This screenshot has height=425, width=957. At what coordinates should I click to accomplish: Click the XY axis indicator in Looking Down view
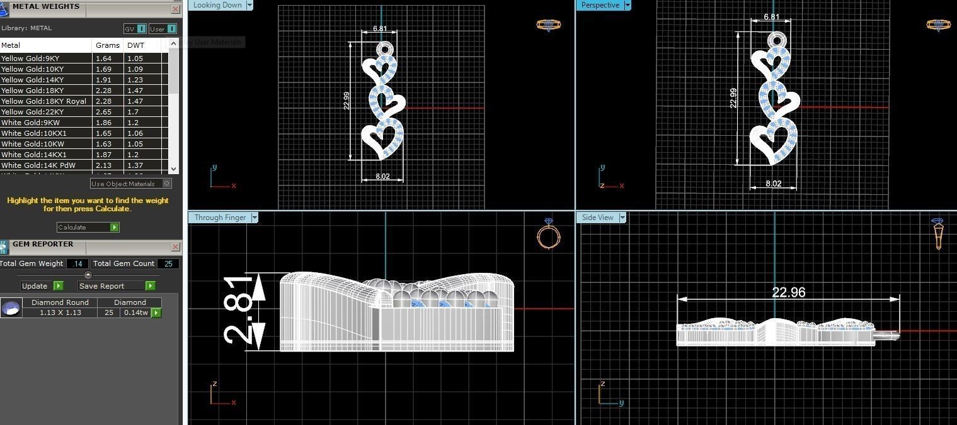(222, 177)
